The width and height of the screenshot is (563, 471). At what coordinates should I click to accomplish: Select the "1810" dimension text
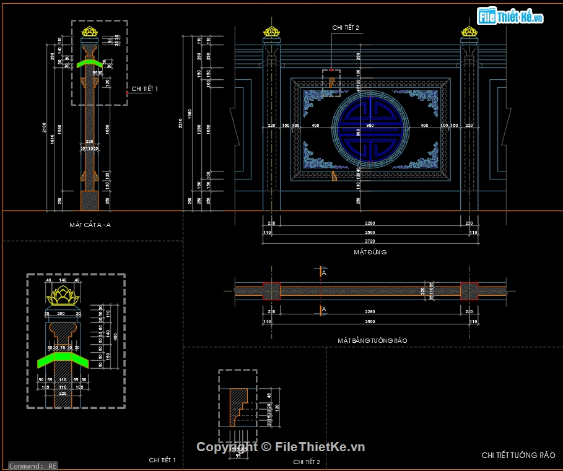point(53,139)
